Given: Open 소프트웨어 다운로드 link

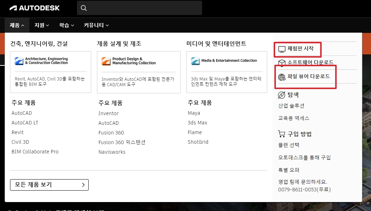Looking at the screenshot, I should coord(311,63).
